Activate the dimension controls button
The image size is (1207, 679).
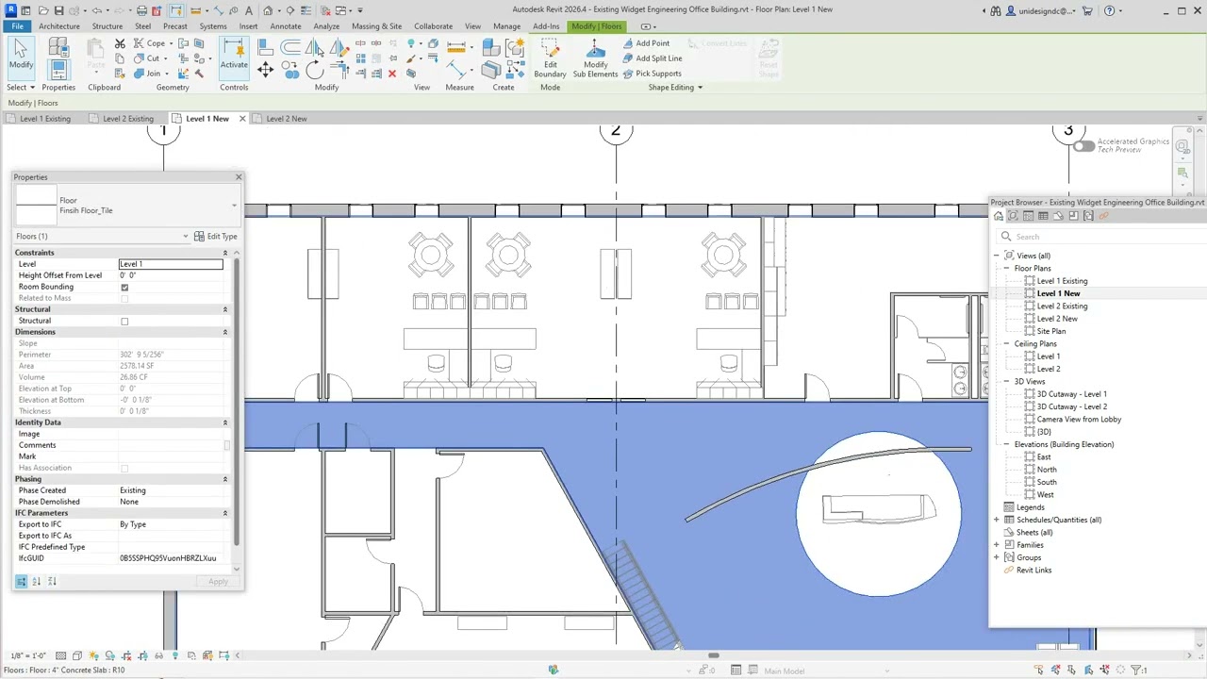234,57
